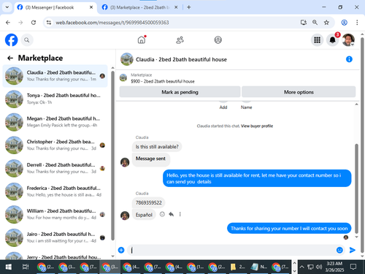Go to the Facebook Home feed icon
The width and height of the screenshot is (365, 274).
tap(142, 39)
